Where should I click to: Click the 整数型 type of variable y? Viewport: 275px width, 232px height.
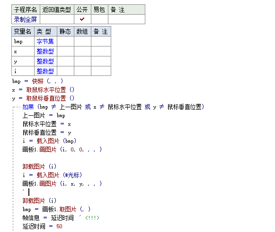(x=45, y=61)
